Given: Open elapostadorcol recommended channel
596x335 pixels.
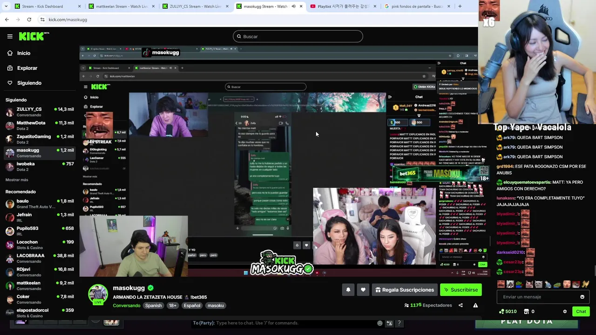Looking at the screenshot, I should pyautogui.click(x=39, y=313).
